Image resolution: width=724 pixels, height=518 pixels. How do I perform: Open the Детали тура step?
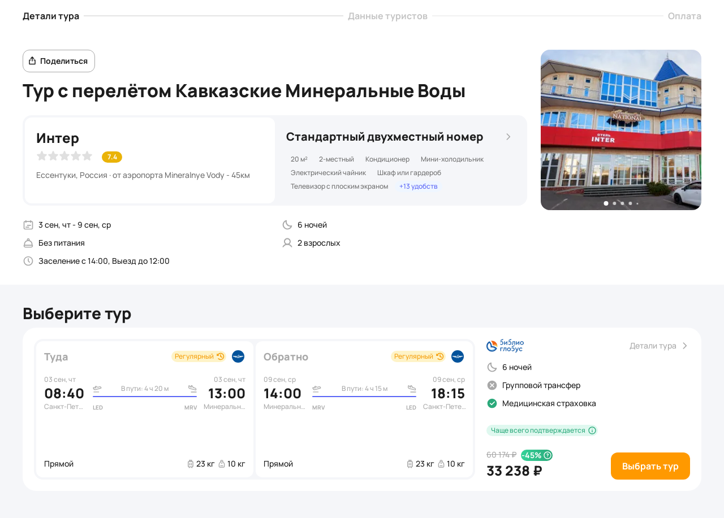51,16
